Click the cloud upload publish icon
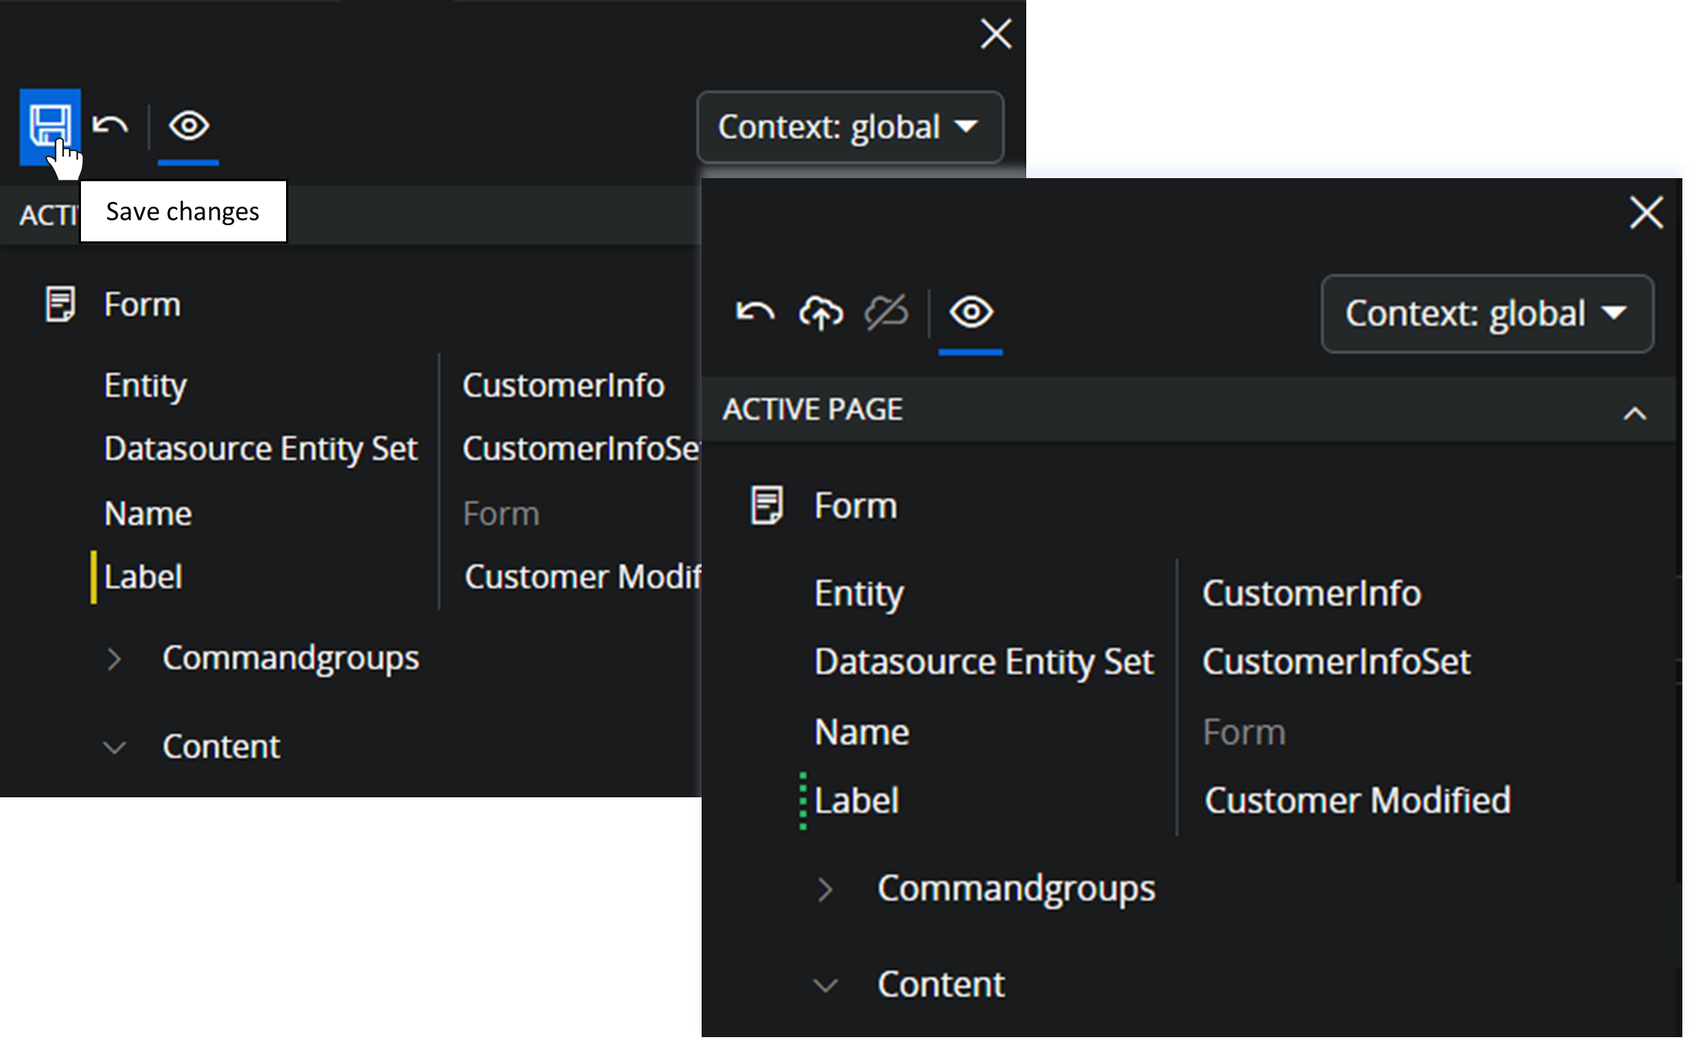The height and width of the screenshot is (1041, 1697). pos(820,313)
